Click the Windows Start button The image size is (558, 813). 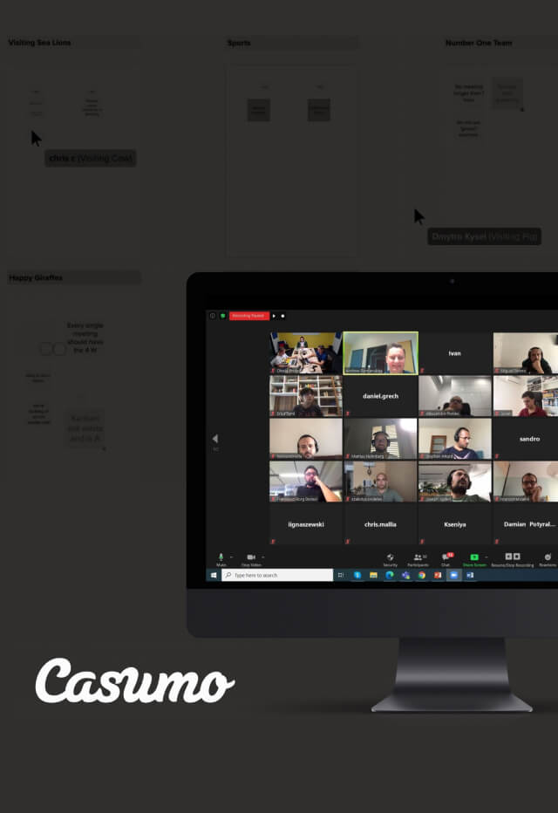point(213,576)
